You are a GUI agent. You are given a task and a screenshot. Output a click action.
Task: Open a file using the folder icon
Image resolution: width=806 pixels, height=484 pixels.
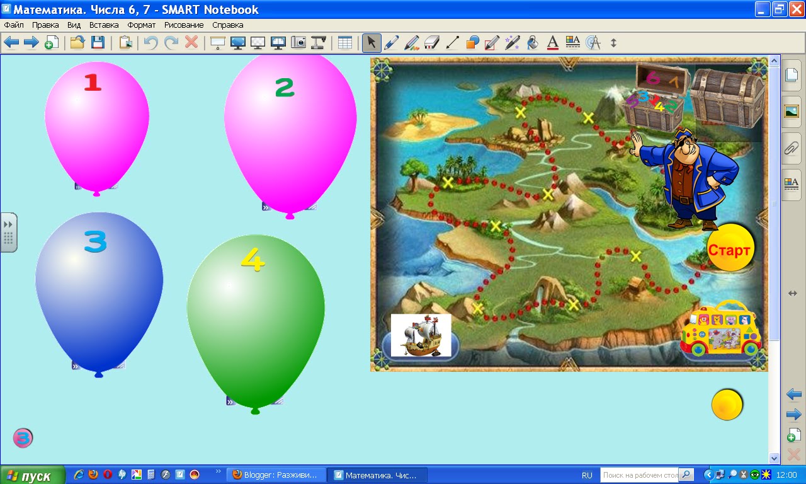[x=77, y=42]
